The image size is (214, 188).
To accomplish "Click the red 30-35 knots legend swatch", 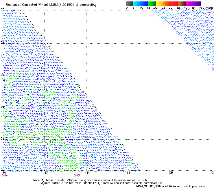I will pyautogui.click(x=175, y=3).
